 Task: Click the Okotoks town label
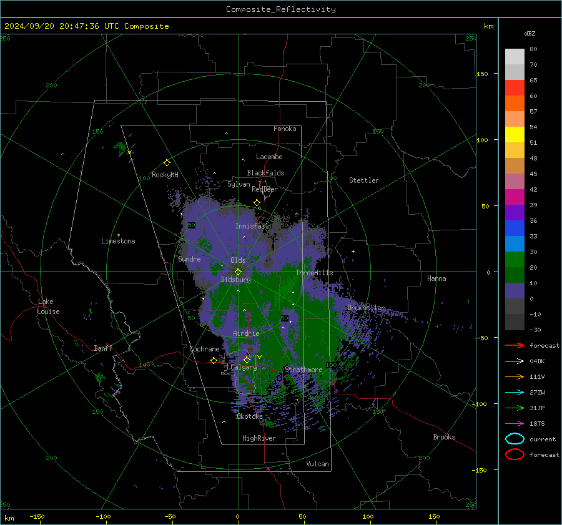250,416
